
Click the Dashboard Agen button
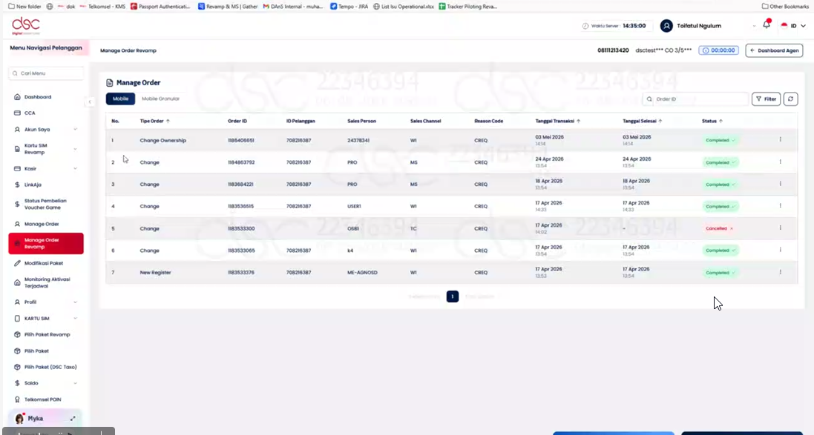coord(774,50)
